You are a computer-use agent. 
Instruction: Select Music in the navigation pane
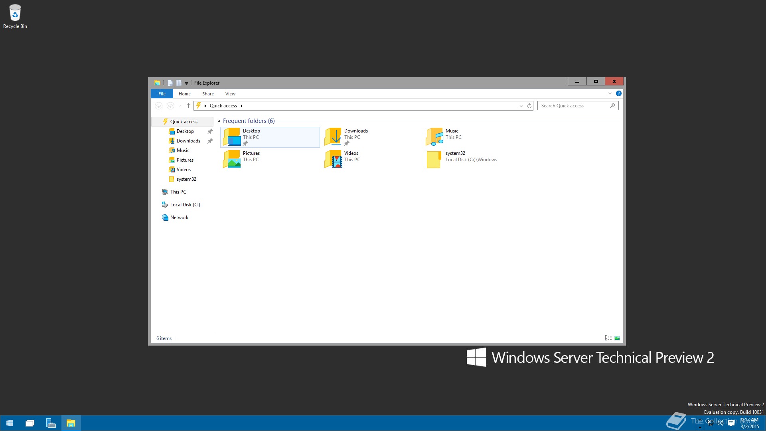pos(183,150)
